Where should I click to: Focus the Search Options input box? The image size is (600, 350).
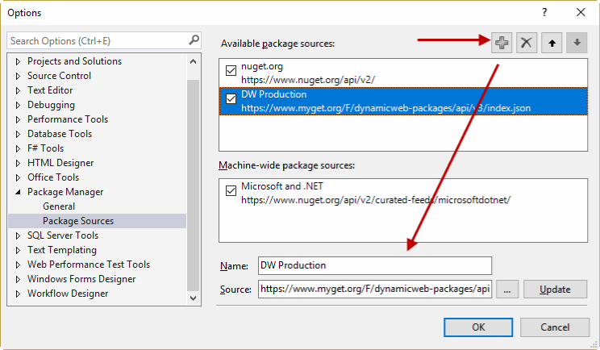[97, 40]
